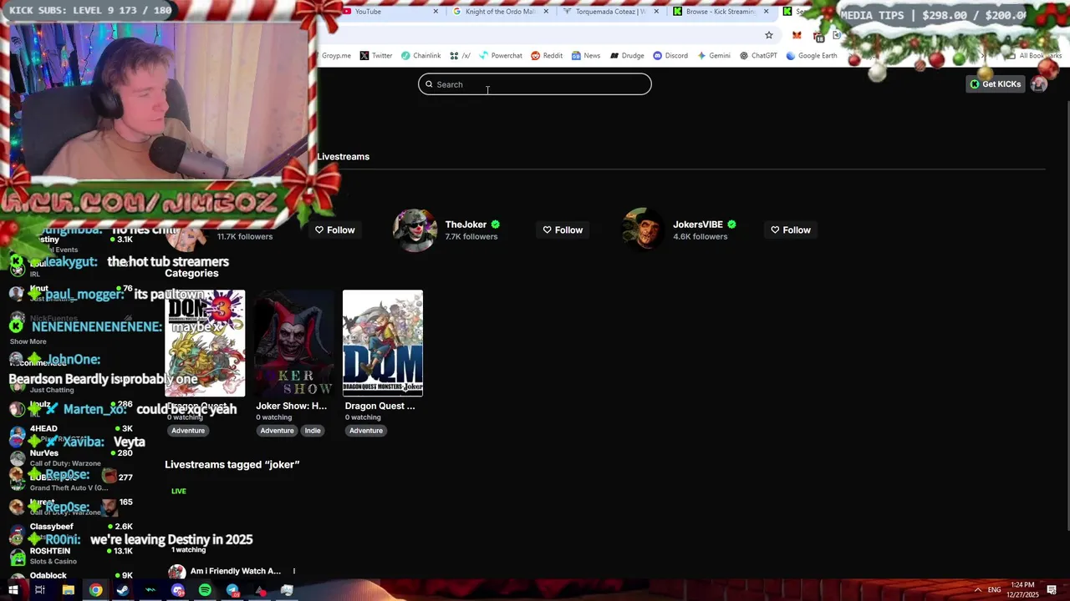The image size is (1070, 601).
Task: Click the Livestreams tagged "joker" heading
Action: click(232, 464)
